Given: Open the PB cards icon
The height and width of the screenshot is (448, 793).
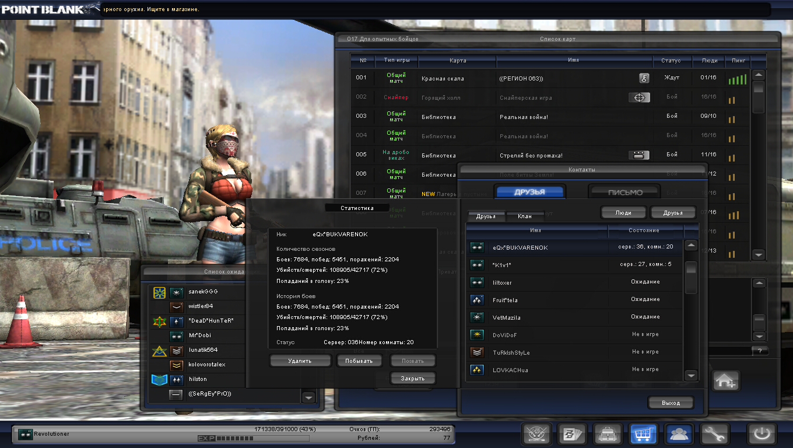Looking at the screenshot, I should (x=571, y=434).
